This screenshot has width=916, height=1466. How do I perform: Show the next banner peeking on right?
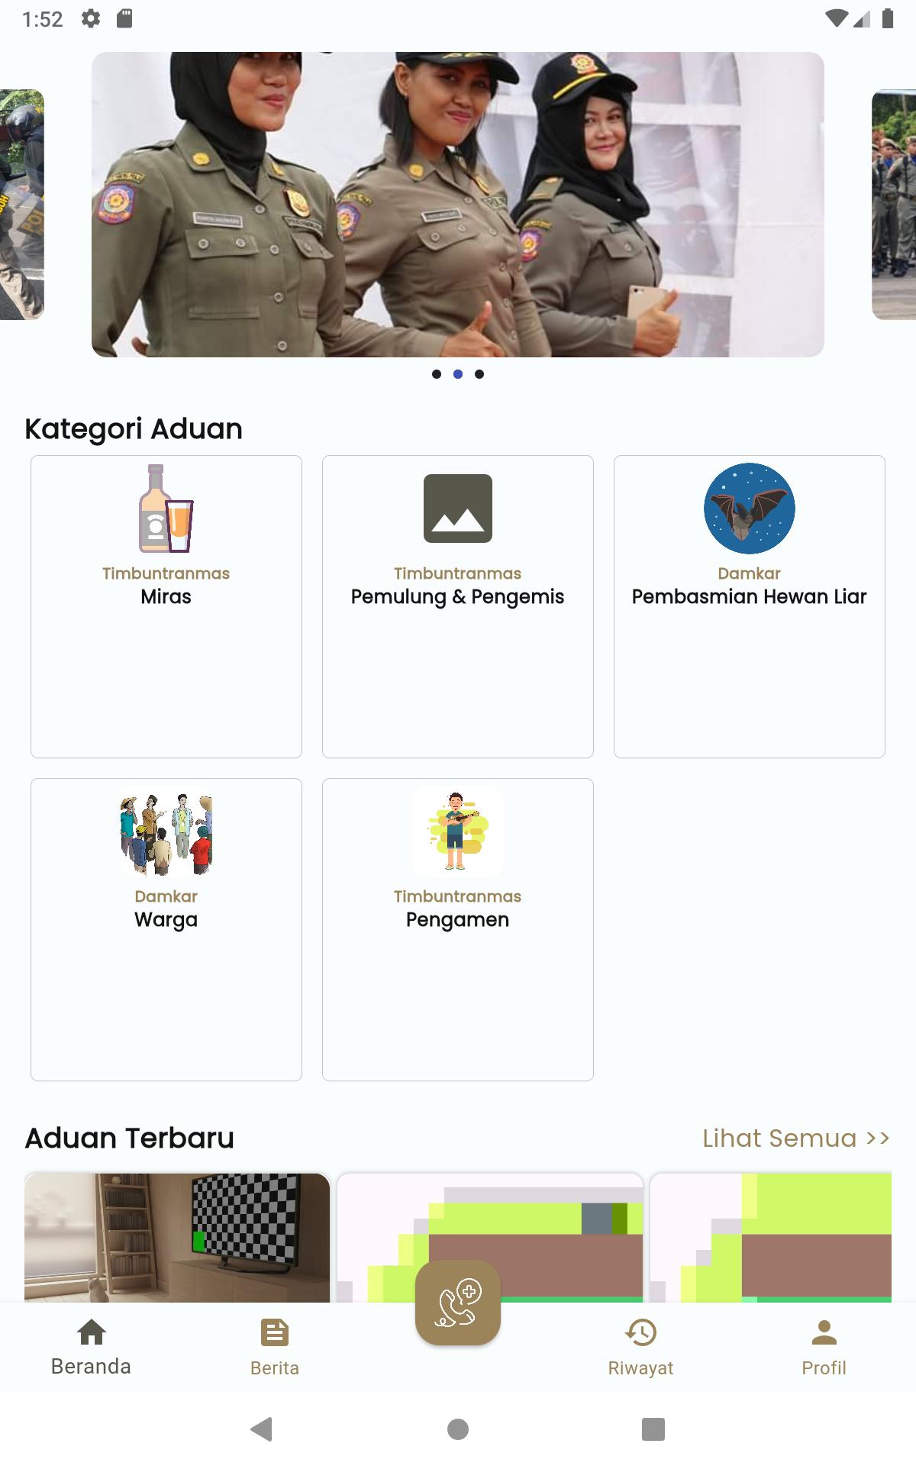pos(894,205)
